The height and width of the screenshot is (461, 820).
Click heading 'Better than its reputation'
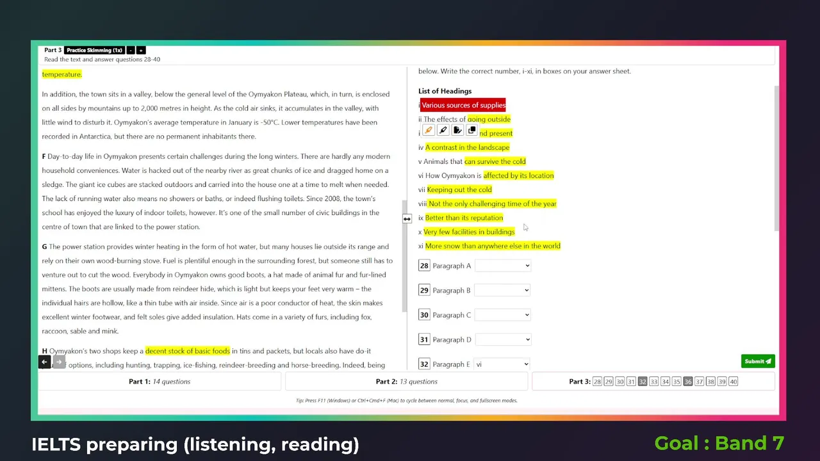click(464, 218)
